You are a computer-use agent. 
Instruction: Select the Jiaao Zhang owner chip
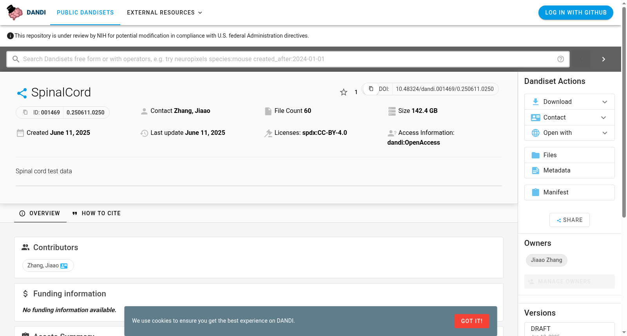coord(546,260)
